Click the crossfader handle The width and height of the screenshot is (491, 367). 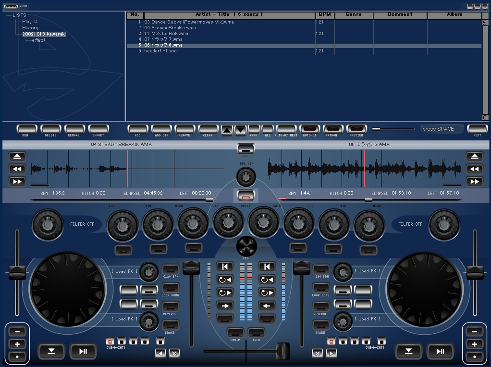point(283,351)
